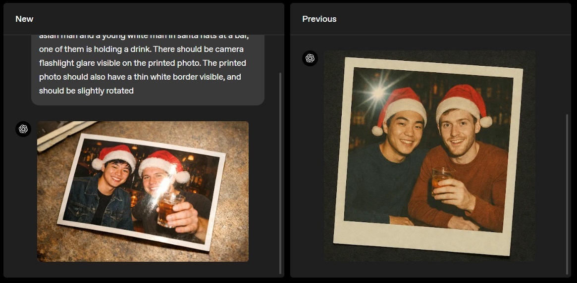Click the text "should be slightly rotated"
The height and width of the screenshot is (283, 577).
pos(86,91)
